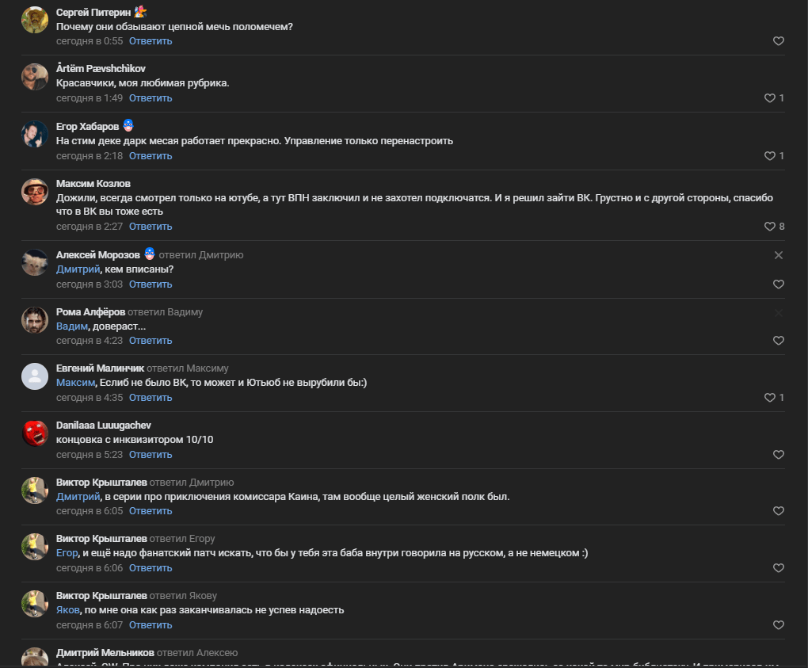Image resolution: width=808 pixels, height=668 pixels.
Task: Like Рома Алфёров's reply to Вадим
Action: coord(778,341)
